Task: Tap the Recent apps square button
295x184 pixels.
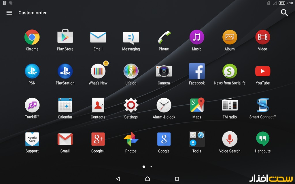Action: [177, 179]
